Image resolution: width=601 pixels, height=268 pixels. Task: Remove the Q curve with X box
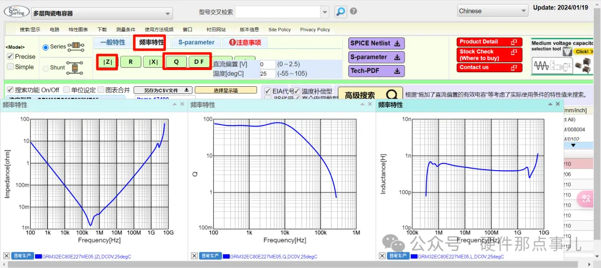(x=194, y=256)
